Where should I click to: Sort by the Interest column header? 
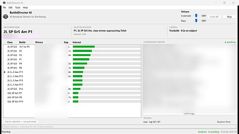tap(77, 42)
